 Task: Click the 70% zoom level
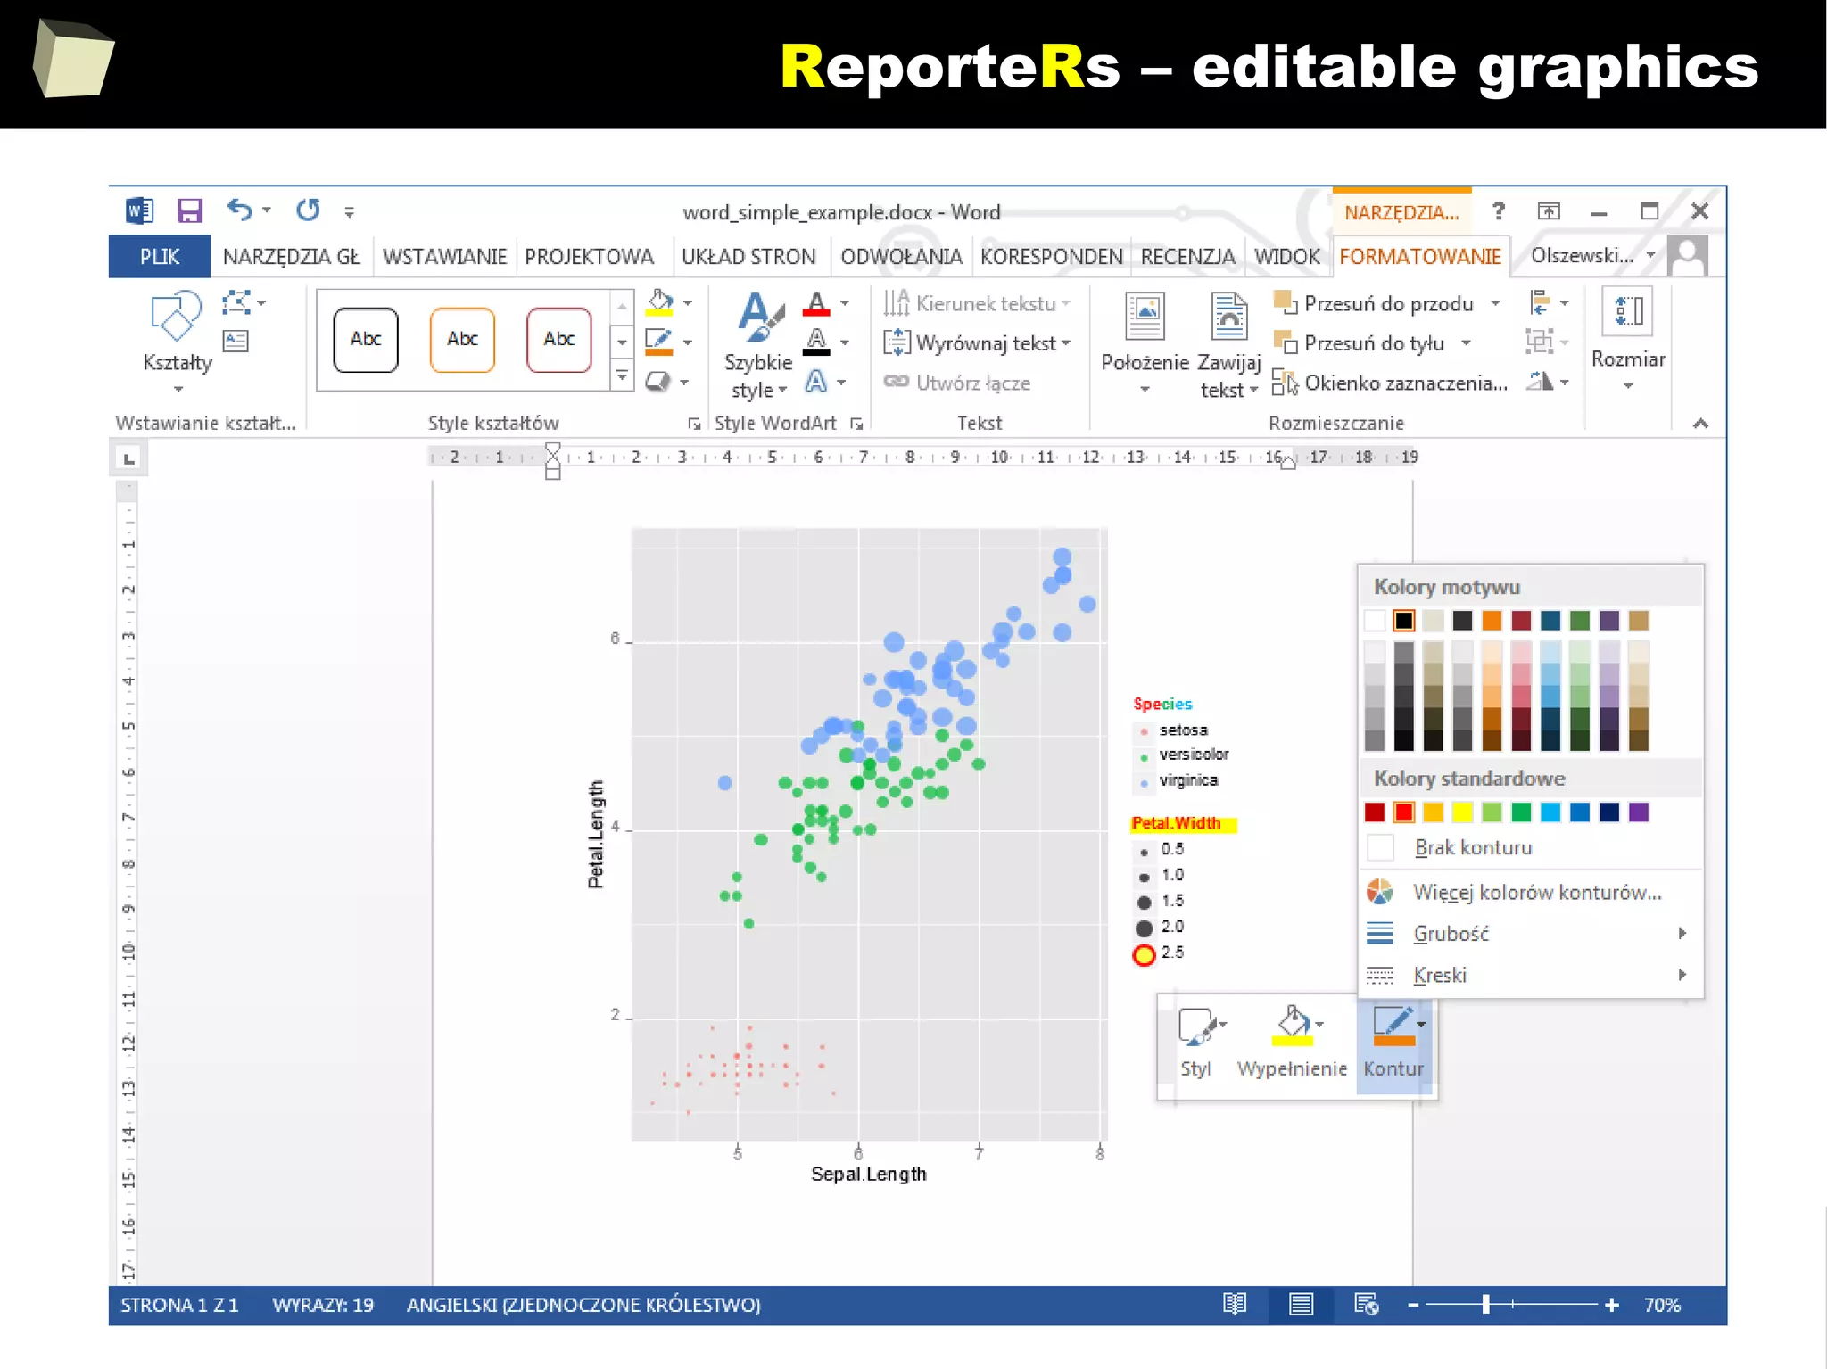coord(1662,1305)
